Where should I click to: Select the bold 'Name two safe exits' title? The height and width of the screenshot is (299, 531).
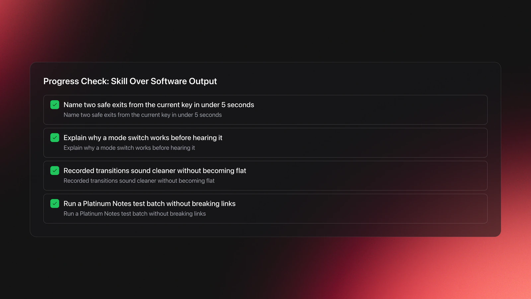pyautogui.click(x=159, y=105)
